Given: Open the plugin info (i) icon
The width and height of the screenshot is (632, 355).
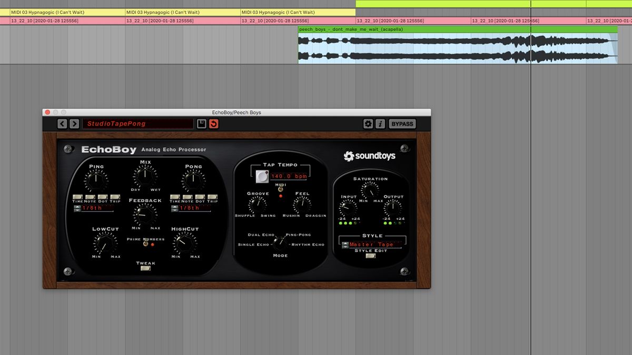Looking at the screenshot, I should (380, 124).
